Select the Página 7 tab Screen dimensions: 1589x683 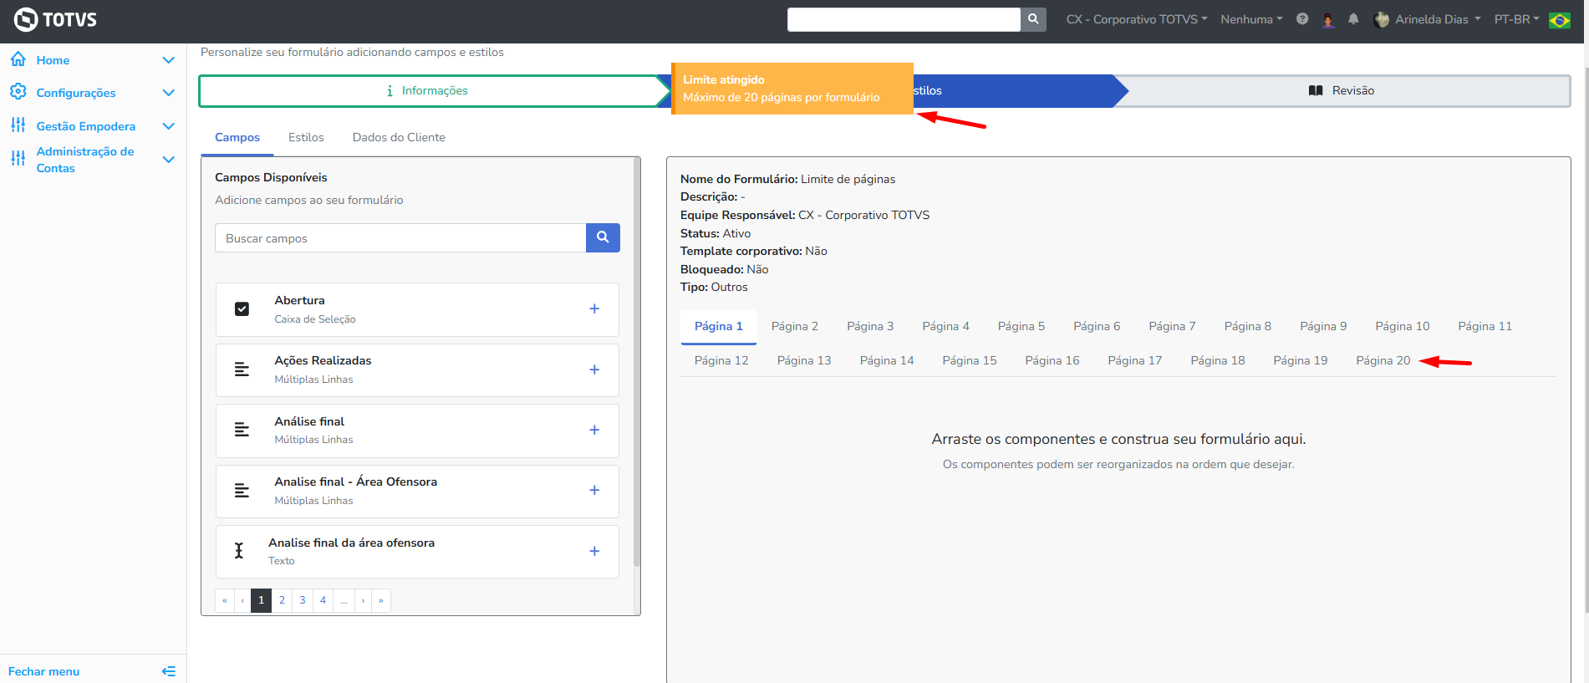(1172, 326)
